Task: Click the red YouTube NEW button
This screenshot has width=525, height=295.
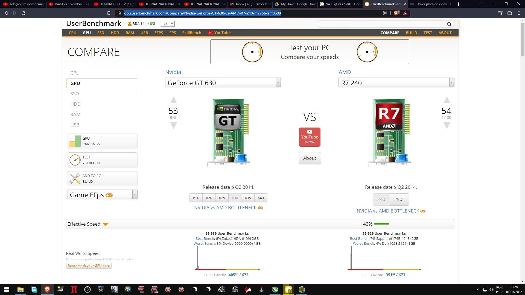Action: click(310, 137)
